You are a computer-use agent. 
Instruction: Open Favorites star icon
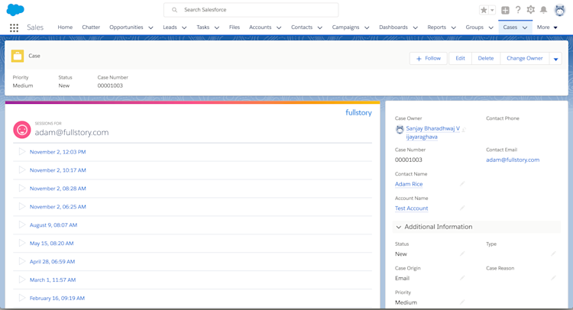pos(484,10)
